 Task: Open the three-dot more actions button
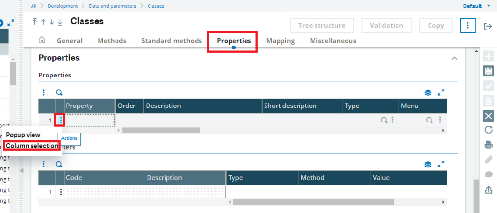point(468,26)
